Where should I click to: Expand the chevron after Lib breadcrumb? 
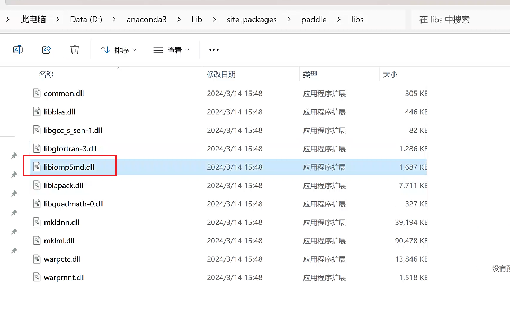[x=214, y=20]
